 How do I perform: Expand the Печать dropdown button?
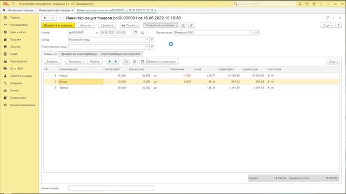(130, 25)
